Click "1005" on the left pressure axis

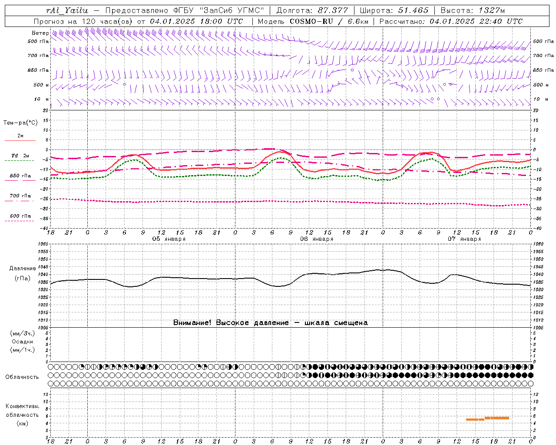[x=44, y=328]
